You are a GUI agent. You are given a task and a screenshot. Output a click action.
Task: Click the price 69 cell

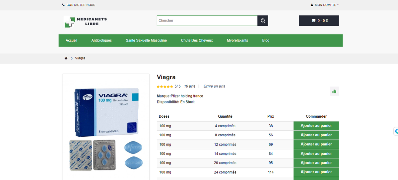(271, 145)
